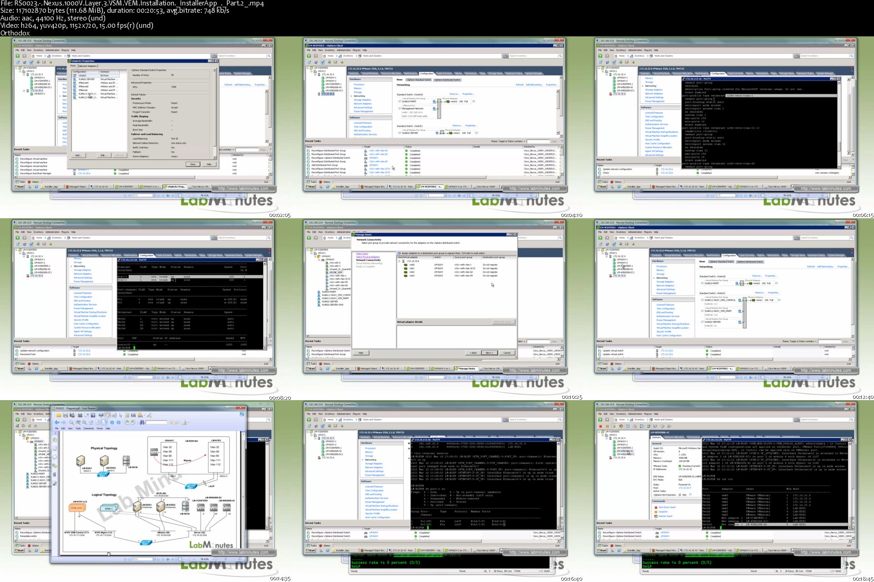Click the Select Physical Adapters wizard link
The height and width of the screenshot is (582, 874).
coord(368,257)
